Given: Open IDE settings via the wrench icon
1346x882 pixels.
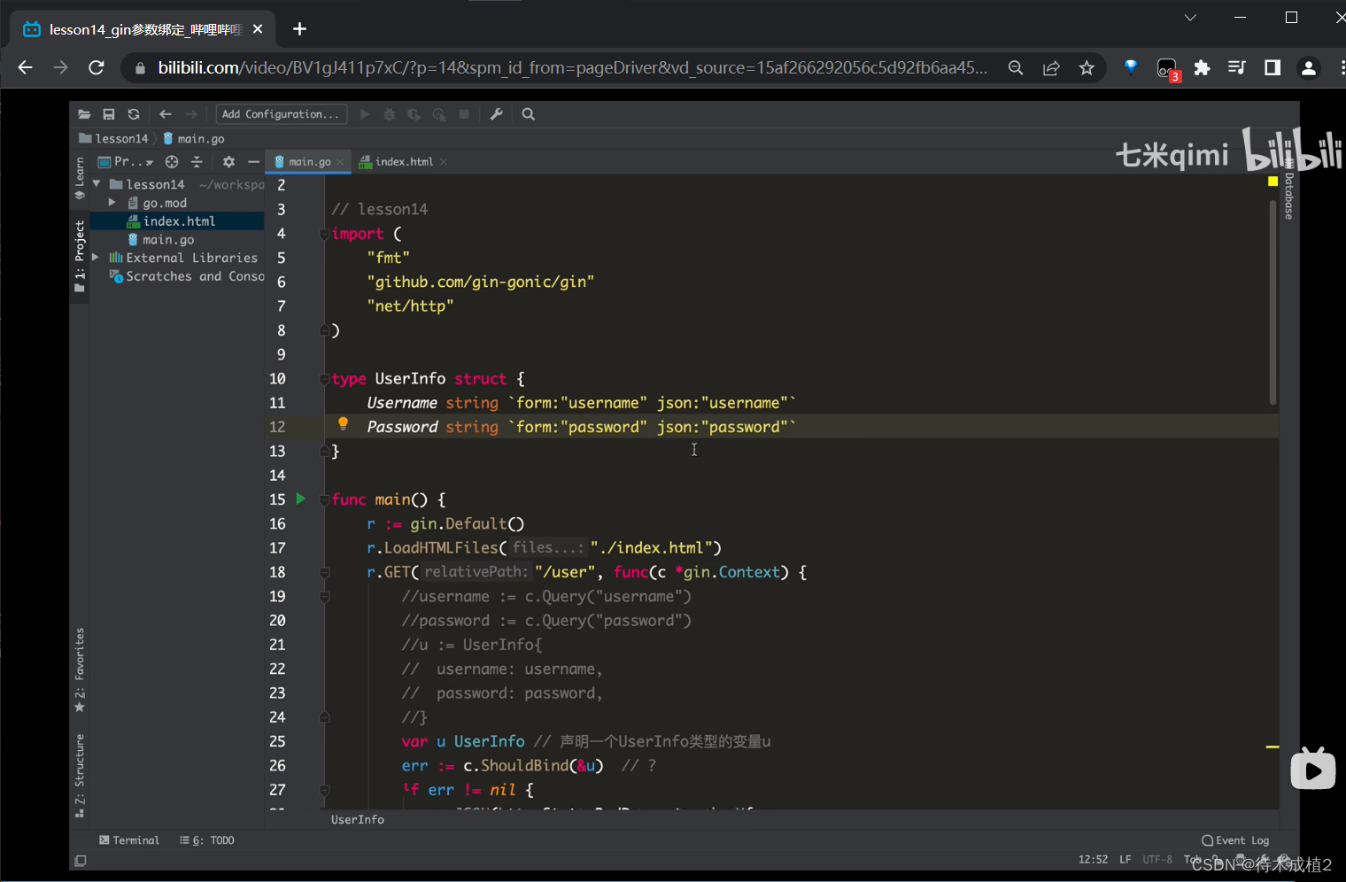Looking at the screenshot, I should click(x=497, y=114).
